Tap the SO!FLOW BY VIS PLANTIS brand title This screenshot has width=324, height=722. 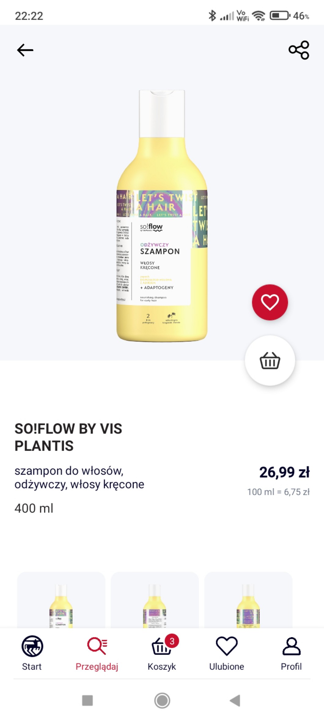pyautogui.click(x=68, y=437)
